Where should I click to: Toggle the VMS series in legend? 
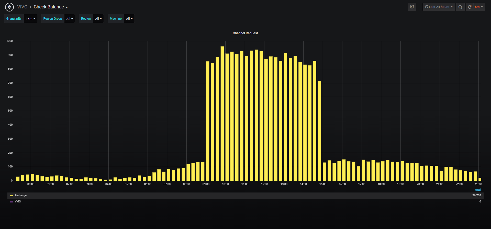[18, 202]
